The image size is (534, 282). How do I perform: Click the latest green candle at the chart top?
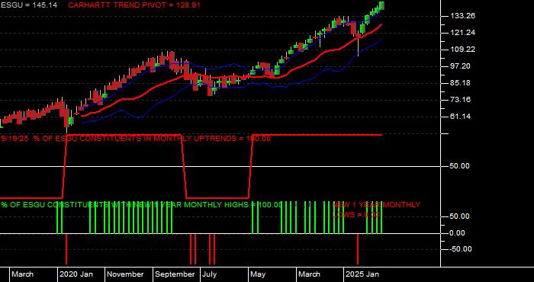click(381, 5)
